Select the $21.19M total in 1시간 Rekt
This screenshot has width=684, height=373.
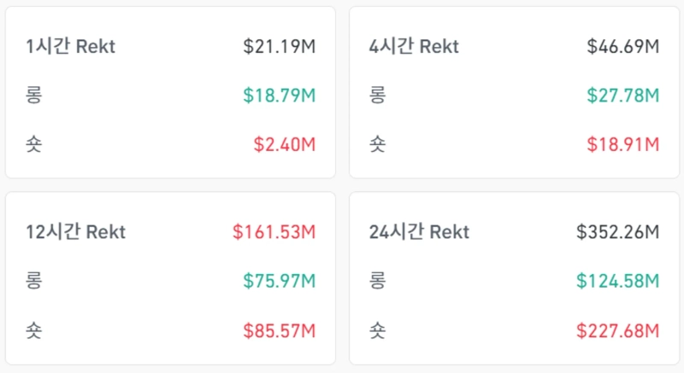pos(279,46)
